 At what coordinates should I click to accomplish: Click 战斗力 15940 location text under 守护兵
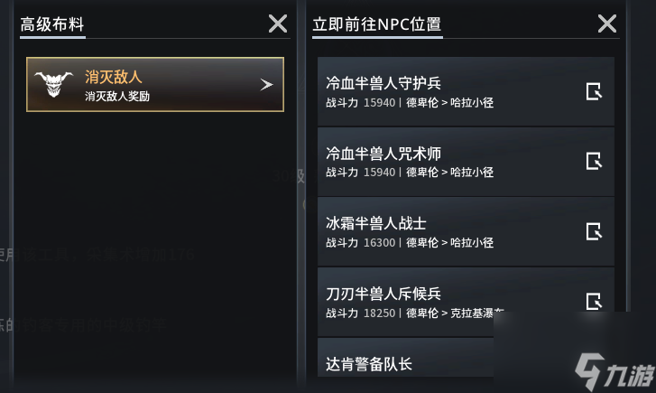click(410, 103)
